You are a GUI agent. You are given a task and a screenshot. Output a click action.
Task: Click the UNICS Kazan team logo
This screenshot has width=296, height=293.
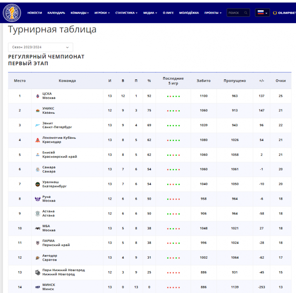coord(38,111)
